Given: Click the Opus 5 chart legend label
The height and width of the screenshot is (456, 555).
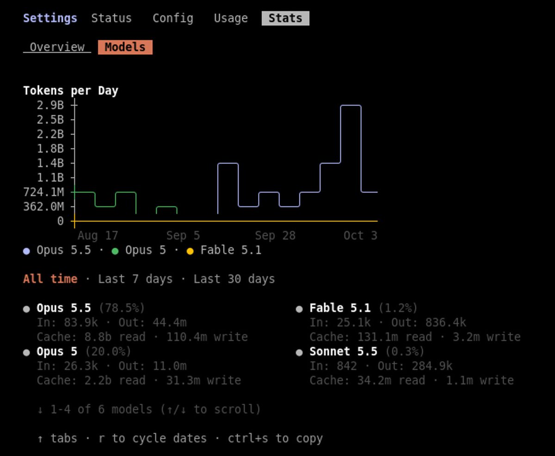Looking at the screenshot, I should (x=146, y=250).
